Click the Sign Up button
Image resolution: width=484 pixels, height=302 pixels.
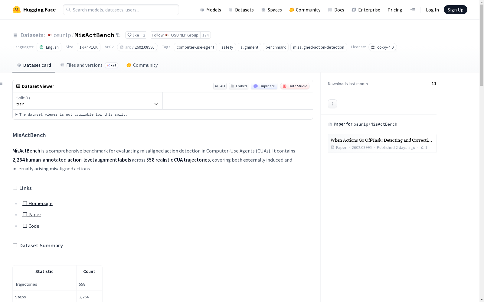455,10
